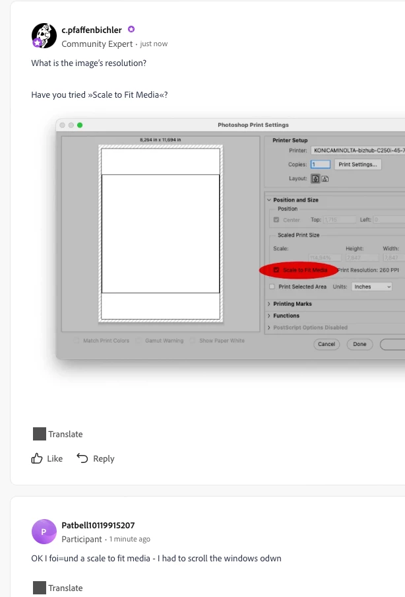Viewport: 405px width, 597px height.
Task: Click the print preview page area
Action: pyautogui.click(x=160, y=234)
